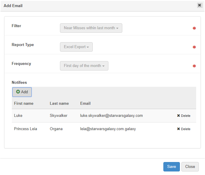The height and width of the screenshot is (175, 205).
Task: Save the email report settings
Action: (x=171, y=167)
